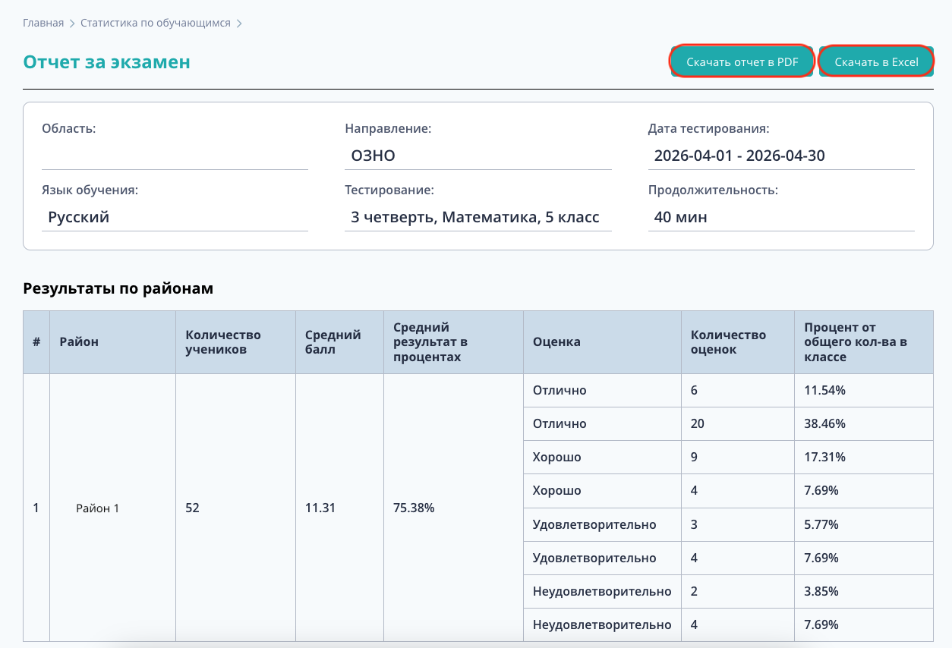Select the Направление field with ОЗНО

coord(478,156)
